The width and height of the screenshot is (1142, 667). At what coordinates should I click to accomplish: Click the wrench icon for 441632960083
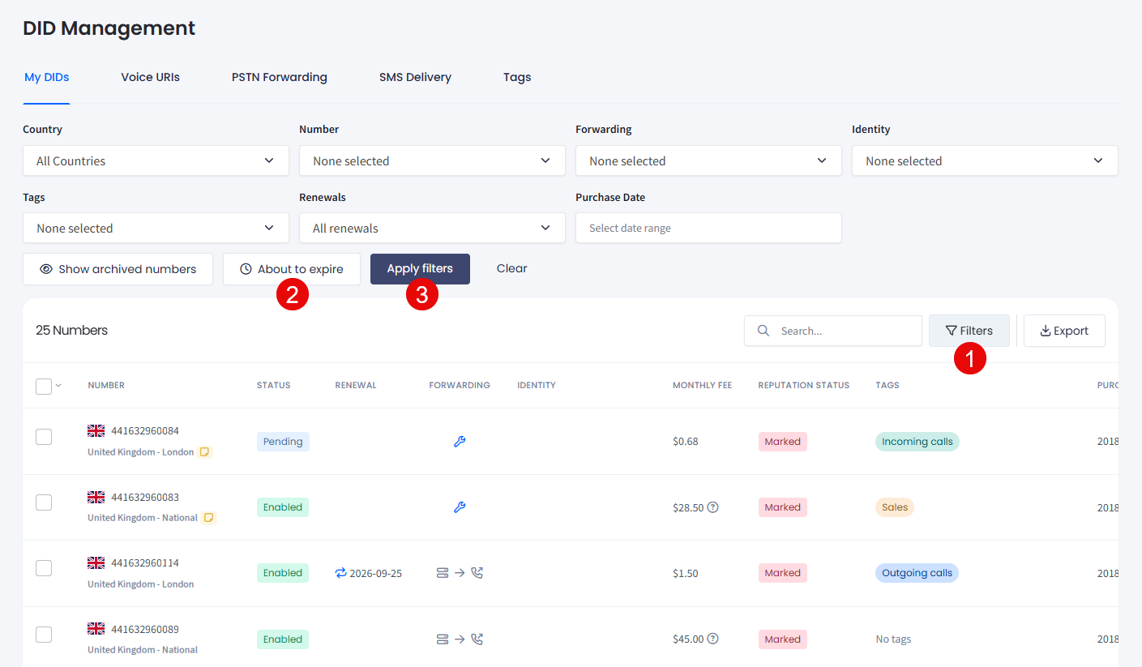point(460,507)
